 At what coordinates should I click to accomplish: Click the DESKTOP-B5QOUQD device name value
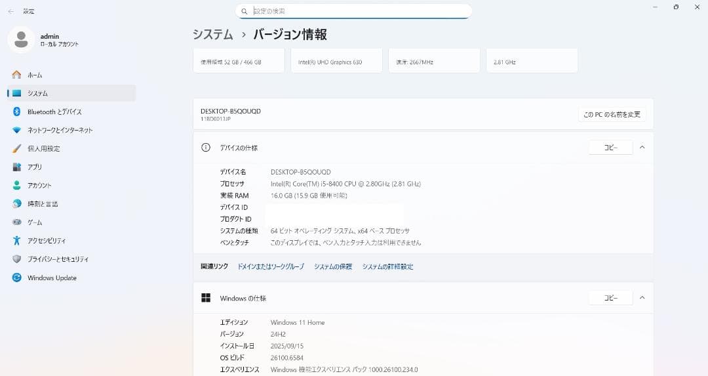pos(301,172)
